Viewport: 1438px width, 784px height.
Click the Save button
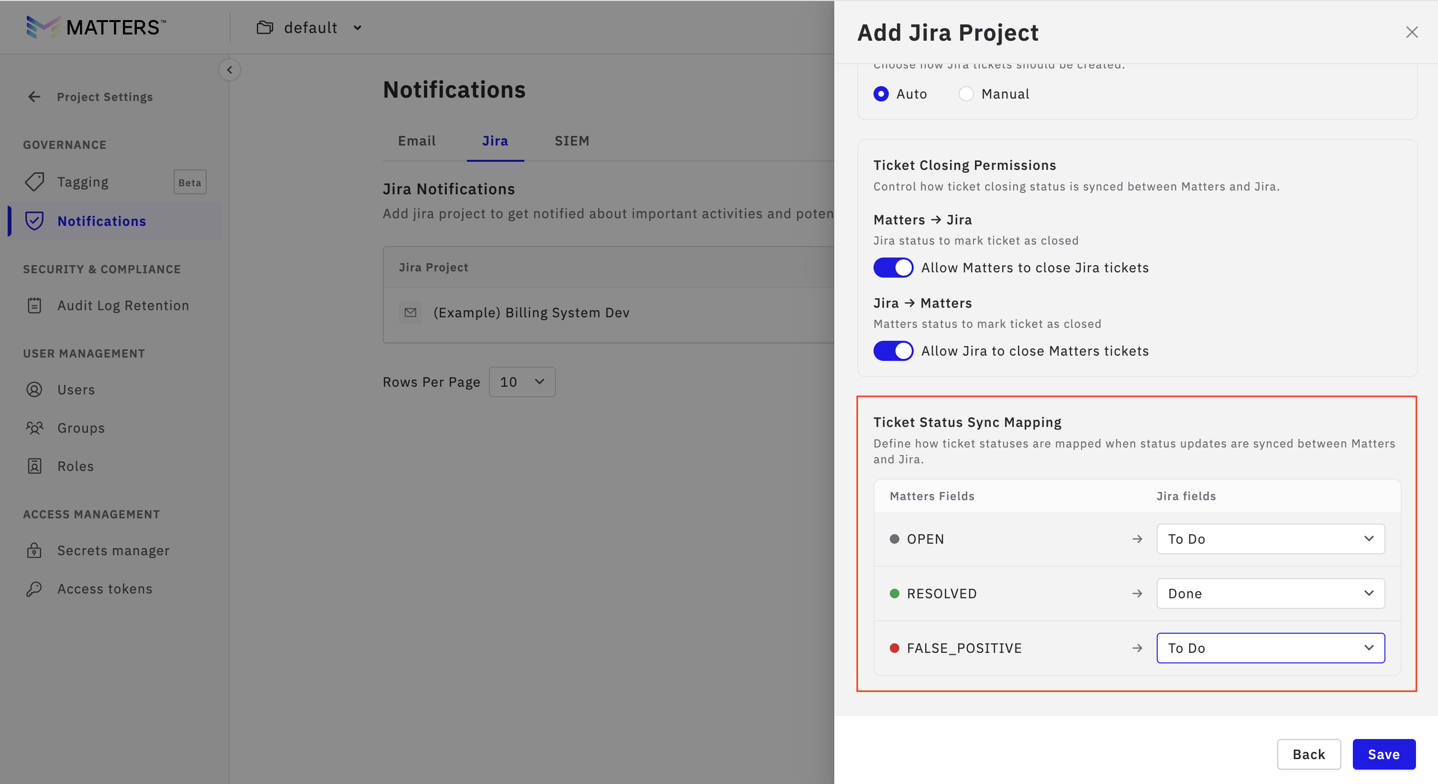[1383, 754]
